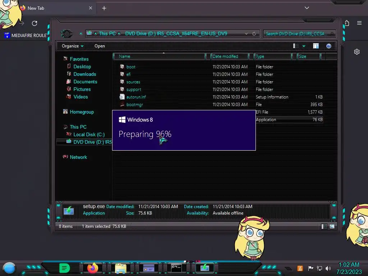Open the green chat app on the taskbar
Screen dimensions: 368x276
pyautogui.click(x=64, y=268)
